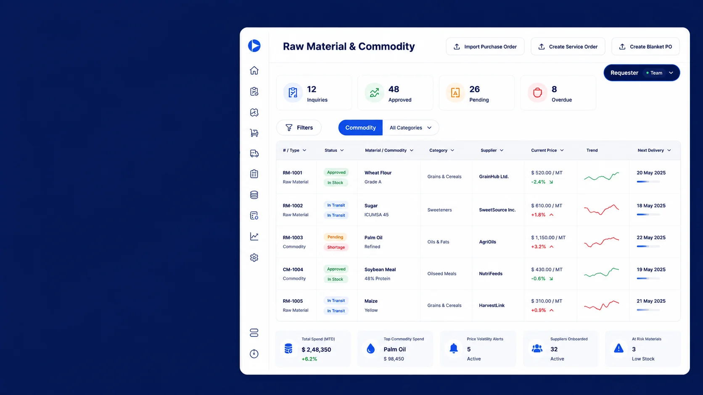Select the database stack sidebar icon
Viewport: 703px width, 395px height.
tap(254, 195)
